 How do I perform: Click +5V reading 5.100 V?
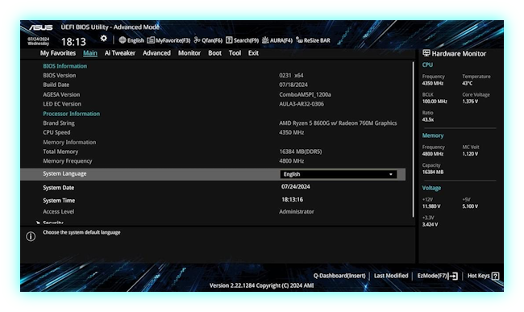(x=470, y=206)
